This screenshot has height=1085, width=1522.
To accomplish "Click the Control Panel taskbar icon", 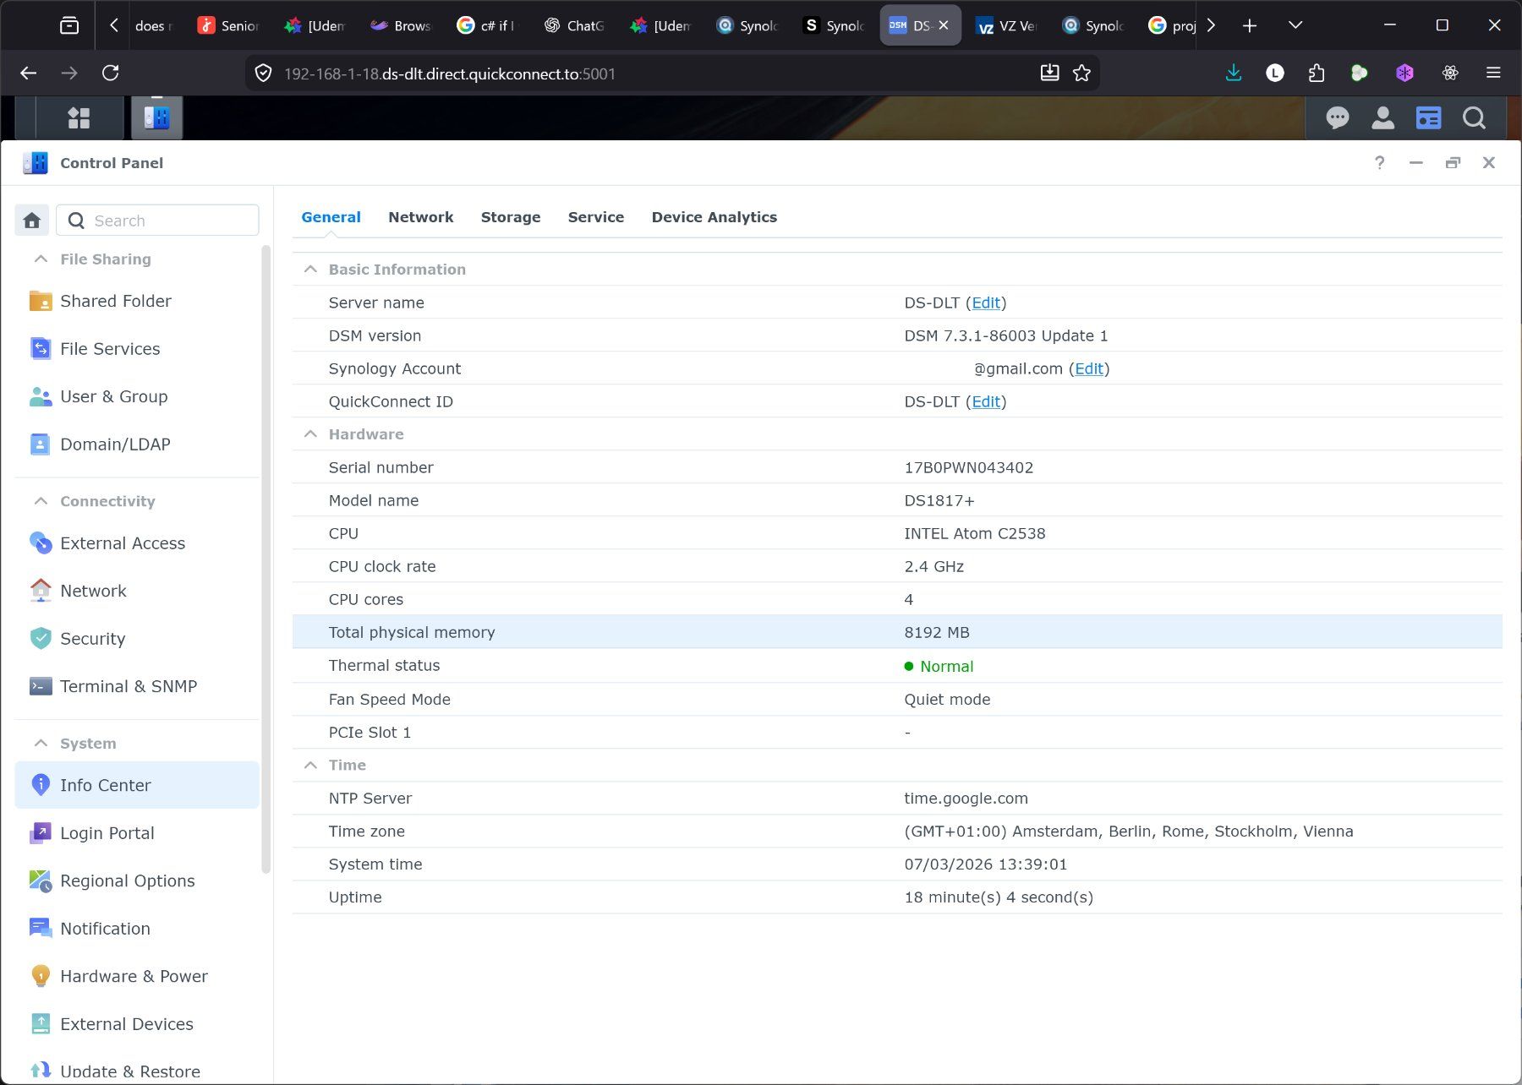I will (x=156, y=117).
